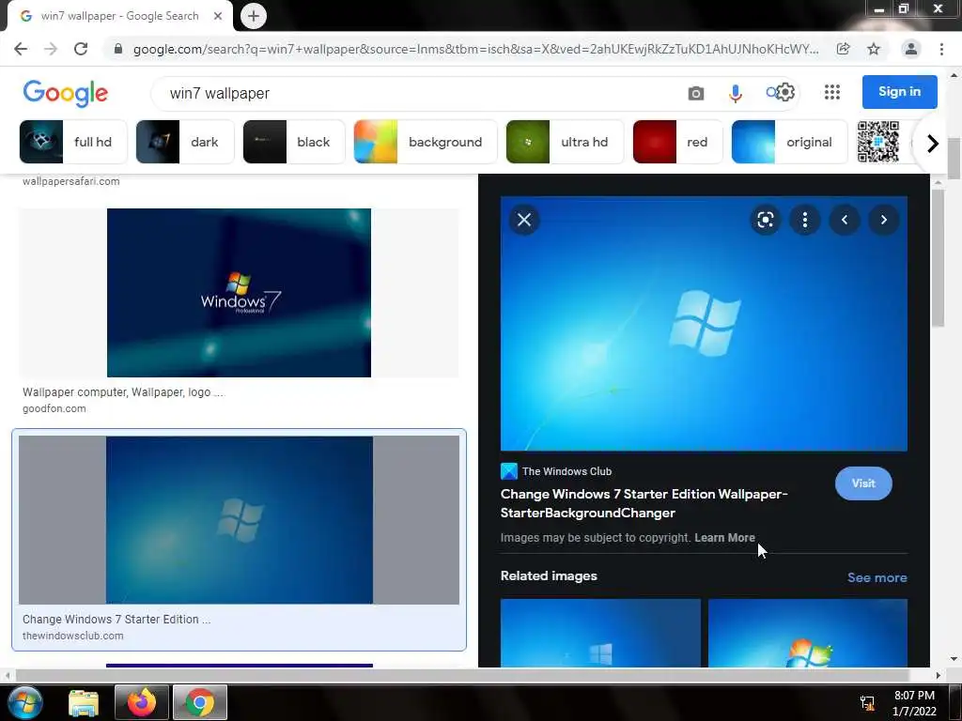Click 'Wallpaper computer, Wallpaper, logo ...' caption
Viewport: 962px width, 721px height.
click(123, 392)
